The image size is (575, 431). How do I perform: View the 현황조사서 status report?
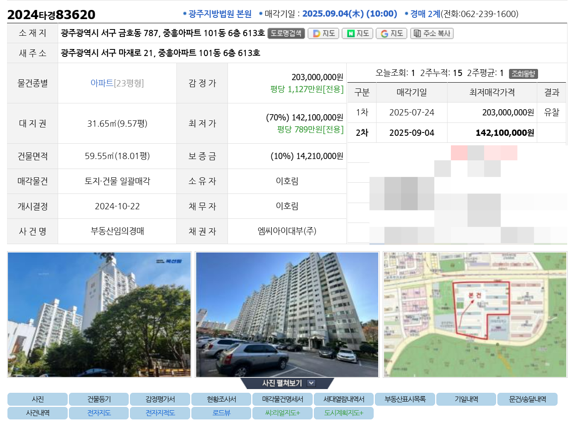pyautogui.click(x=221, y=399)
